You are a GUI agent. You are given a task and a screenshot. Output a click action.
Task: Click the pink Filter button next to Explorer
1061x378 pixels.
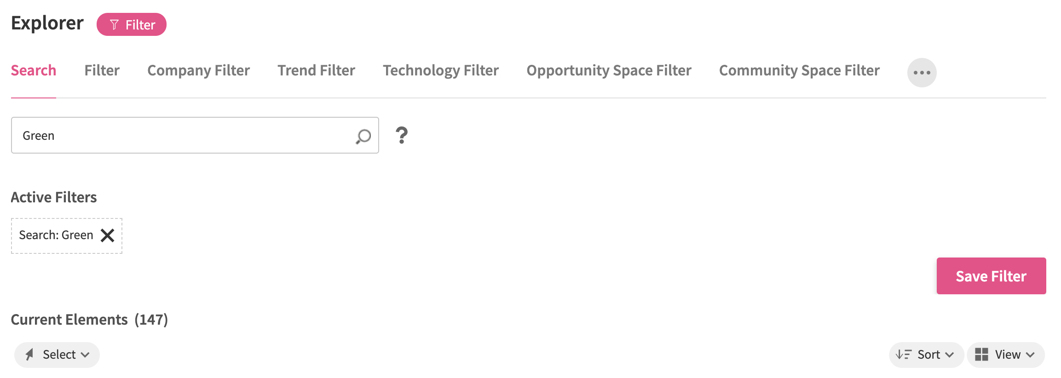click(x=132, y=24)
